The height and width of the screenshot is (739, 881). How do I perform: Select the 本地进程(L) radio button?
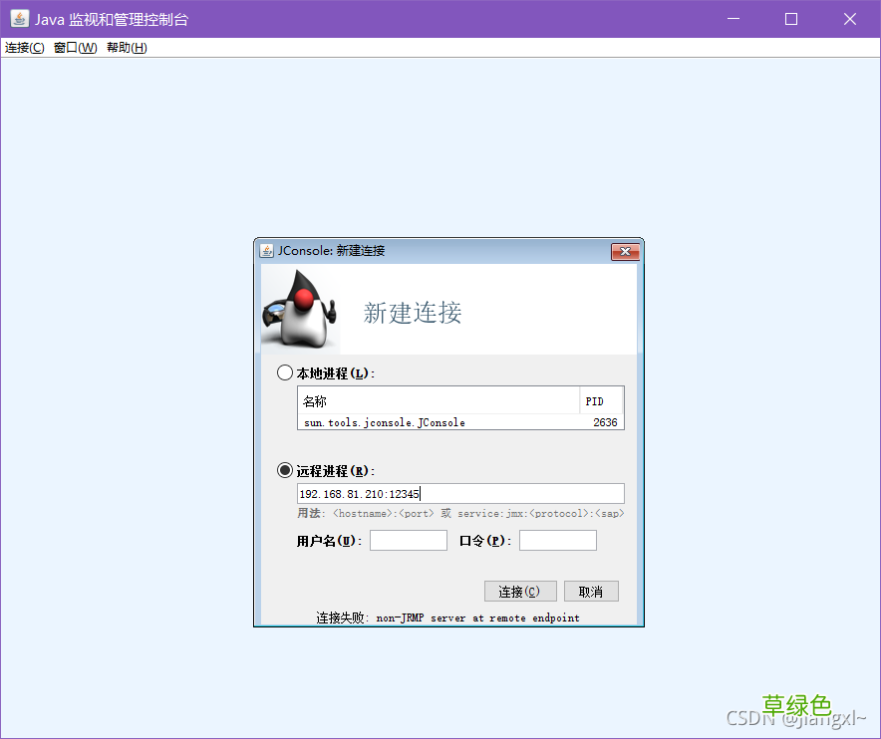[x=285, y=371]
